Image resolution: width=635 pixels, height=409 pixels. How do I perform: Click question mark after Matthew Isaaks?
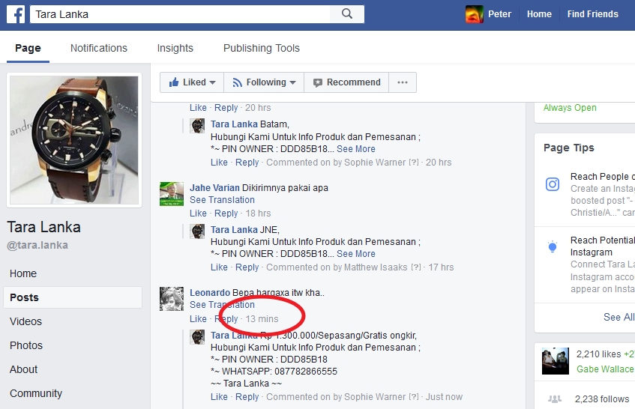pos(416,267)
